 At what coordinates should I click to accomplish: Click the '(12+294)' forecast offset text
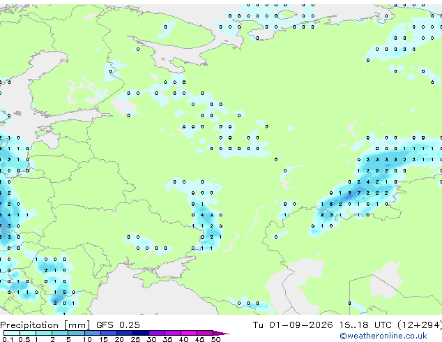click(x=420, y=325)
